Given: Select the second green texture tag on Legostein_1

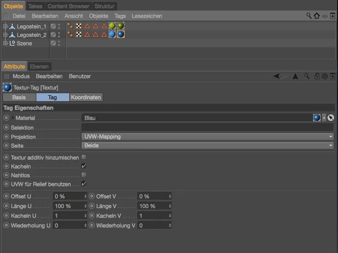Looking at the screenshot, I should 120,26.
